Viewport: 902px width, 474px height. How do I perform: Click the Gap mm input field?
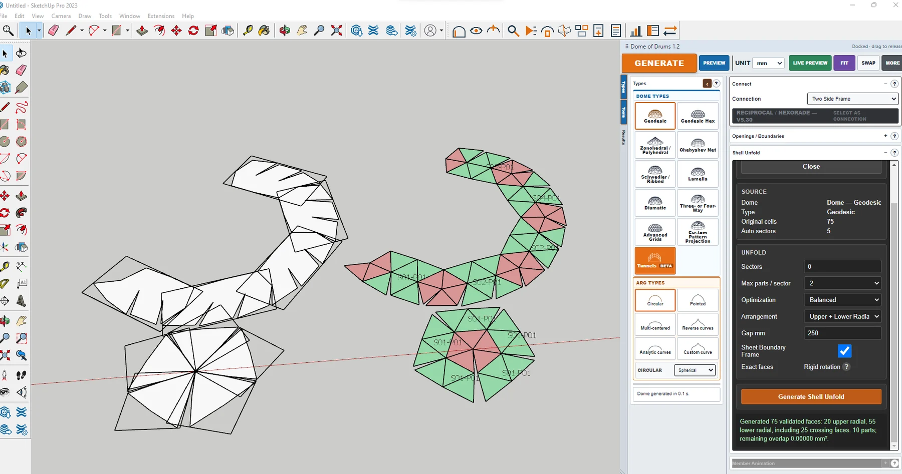click(x=843, y=333)
